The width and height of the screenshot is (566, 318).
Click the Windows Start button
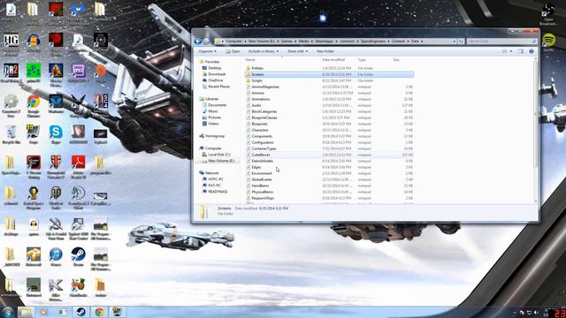click(7, 312)
